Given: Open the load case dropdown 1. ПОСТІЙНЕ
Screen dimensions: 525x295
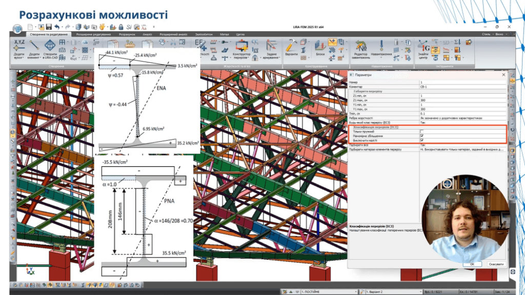Looking at the screenshot, I should tap(329, 292).
